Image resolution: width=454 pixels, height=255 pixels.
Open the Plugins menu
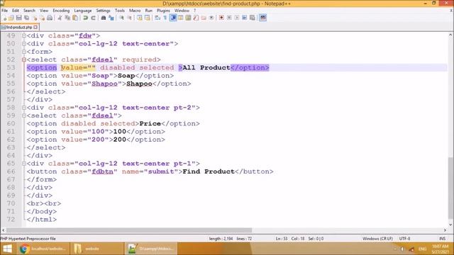click(x=163, y=11)
